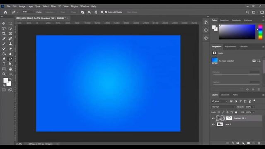Open the Window menu

pos(84,6)
